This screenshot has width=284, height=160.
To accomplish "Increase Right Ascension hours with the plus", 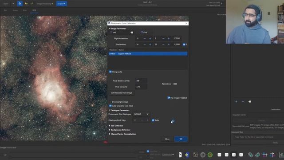I will (x=150, y=39).
